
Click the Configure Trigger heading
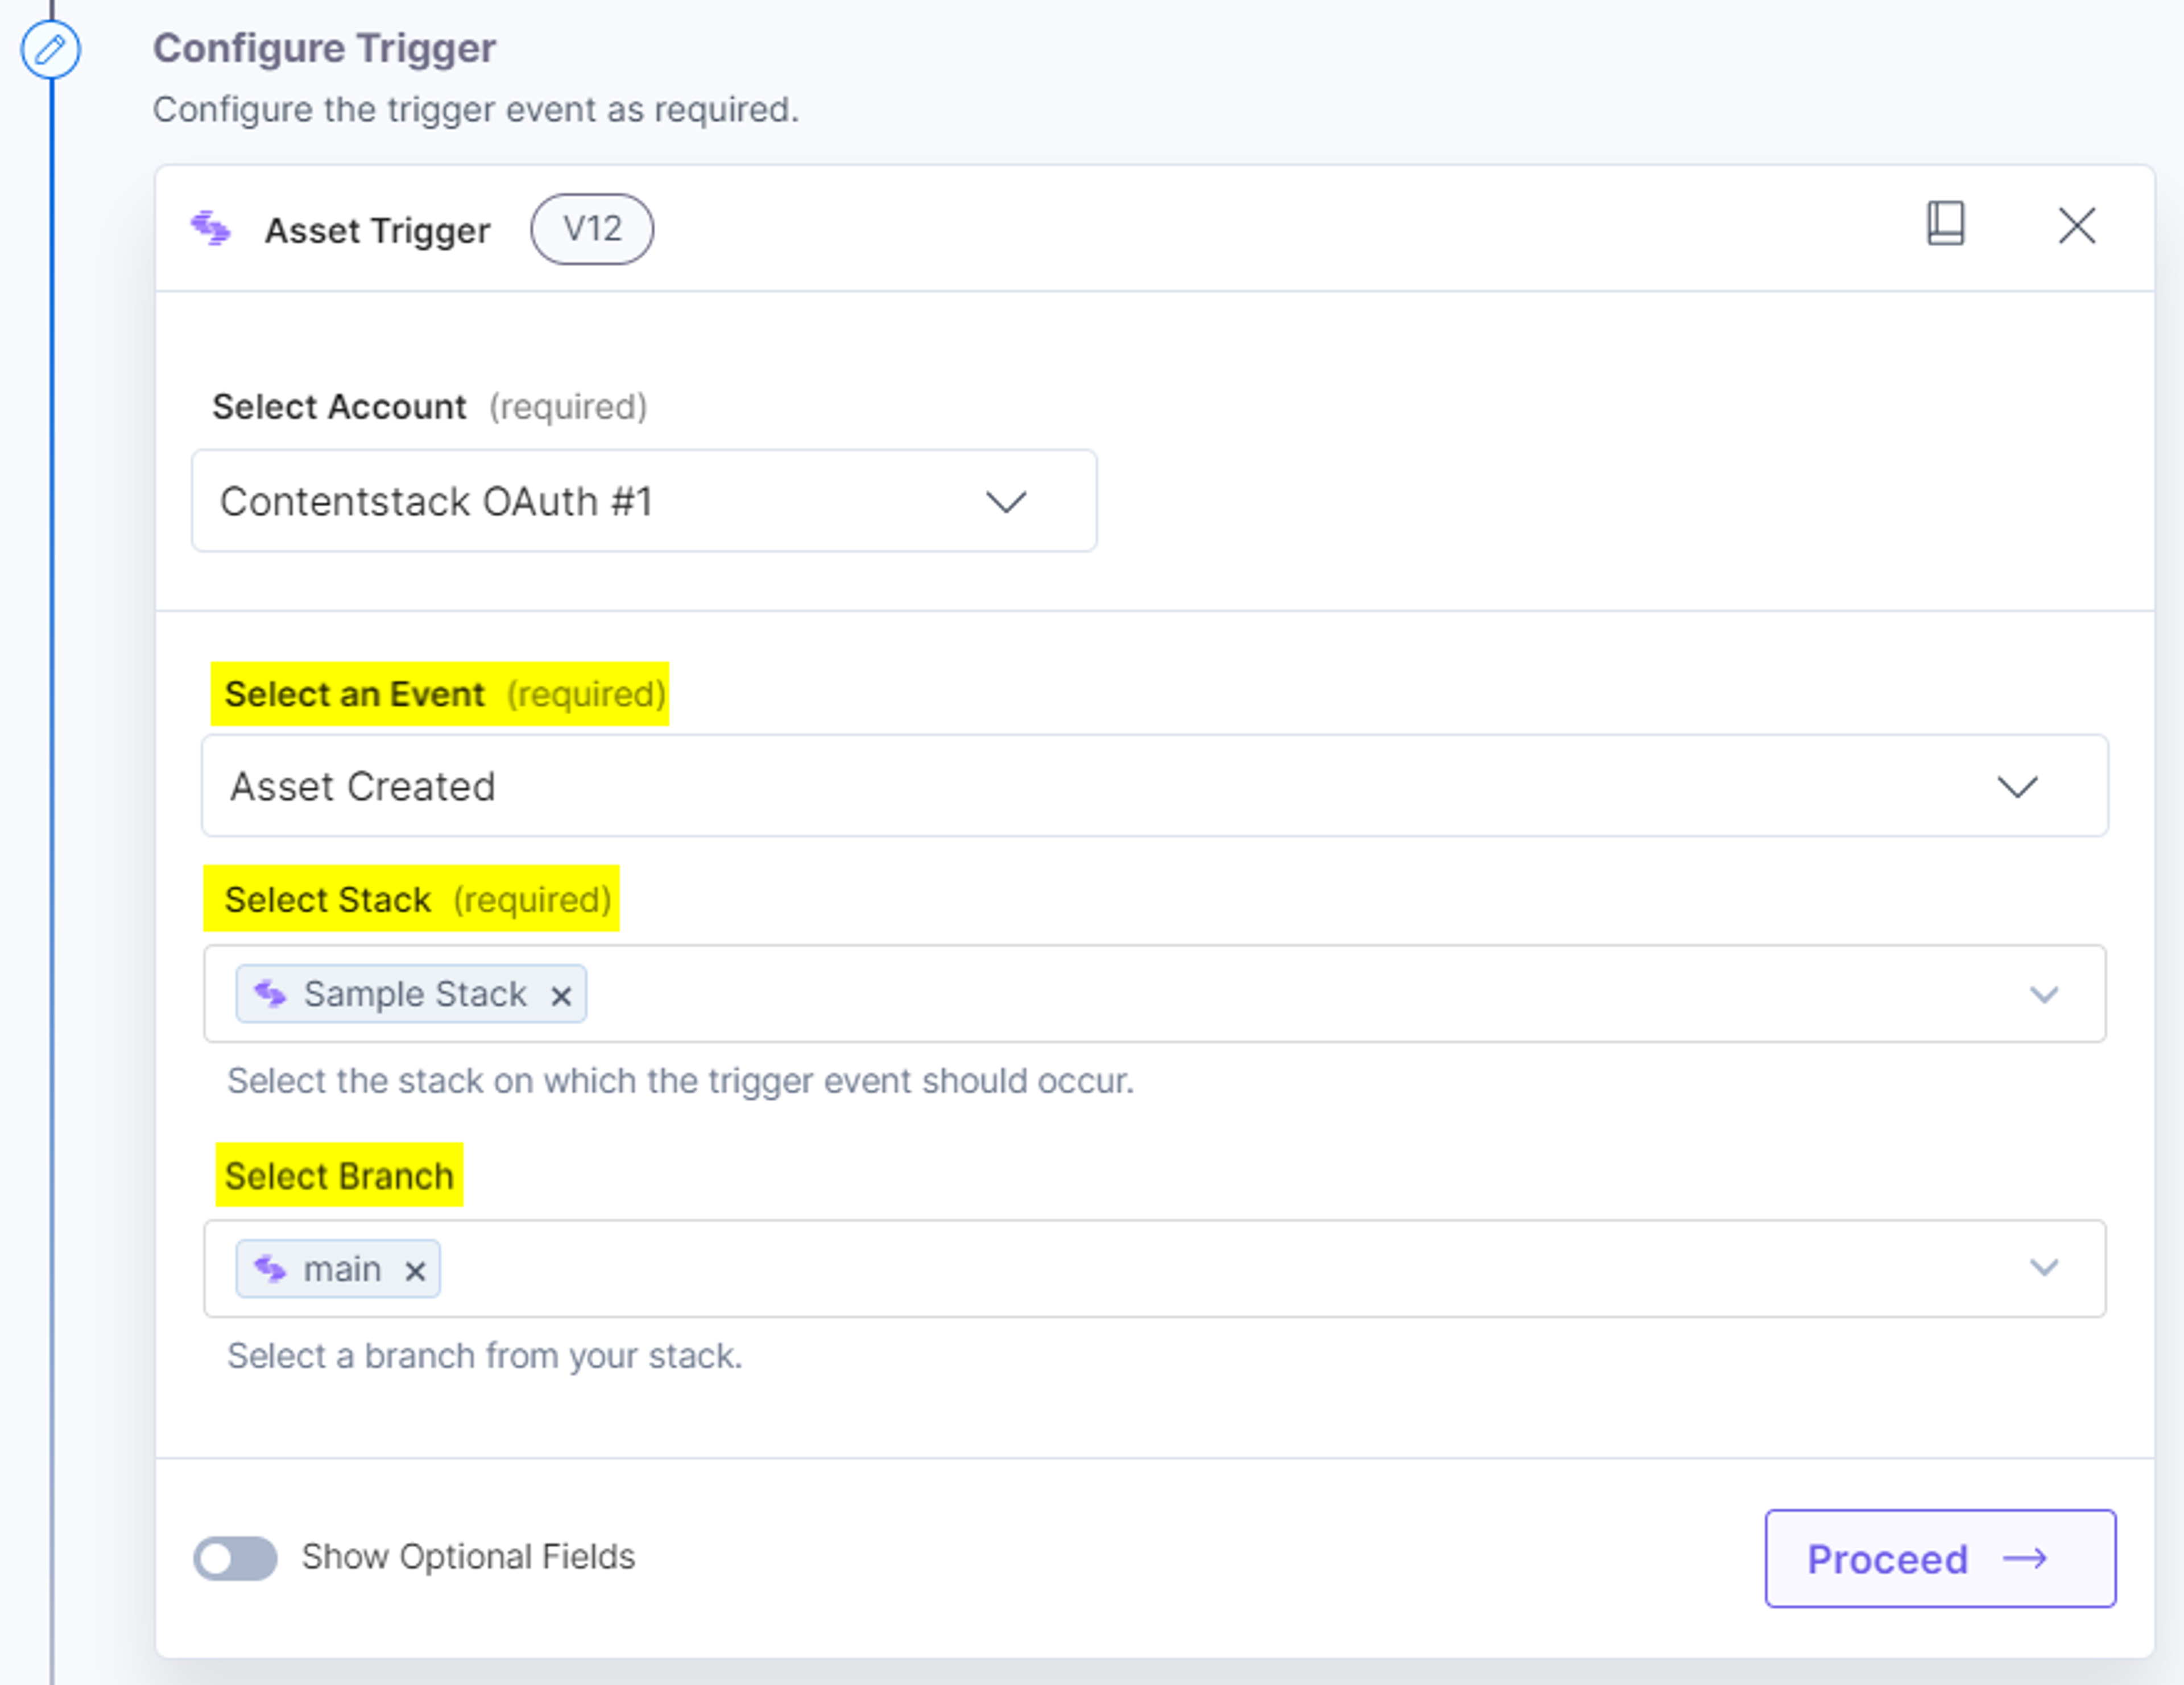(x=324, y=48)
